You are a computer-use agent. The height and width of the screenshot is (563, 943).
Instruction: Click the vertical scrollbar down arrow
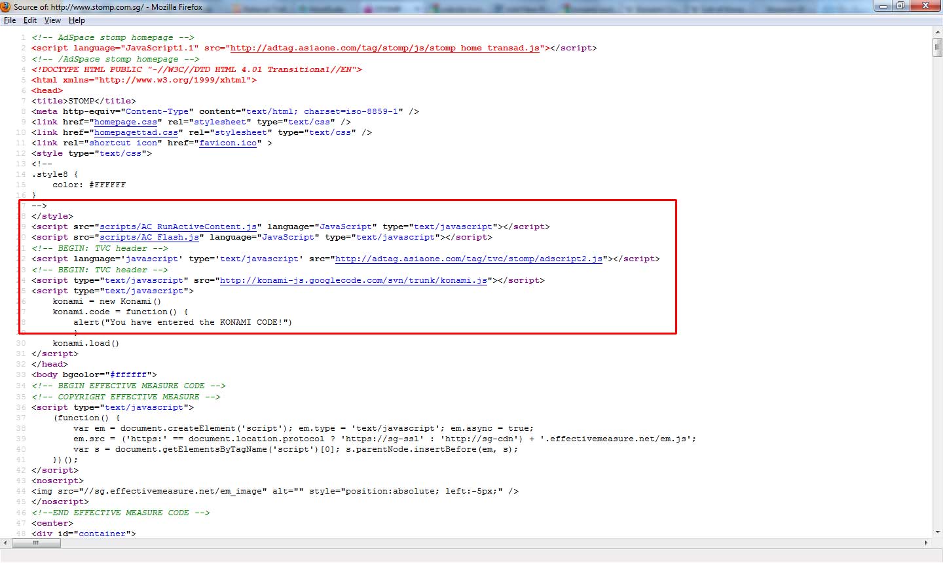click(x=937, y=532)
